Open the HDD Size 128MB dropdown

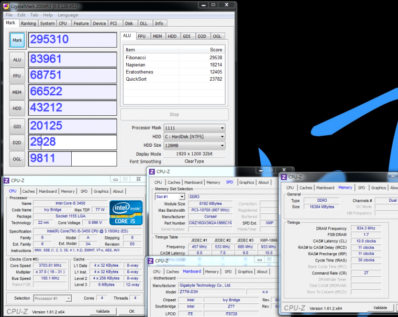point(194,146)
